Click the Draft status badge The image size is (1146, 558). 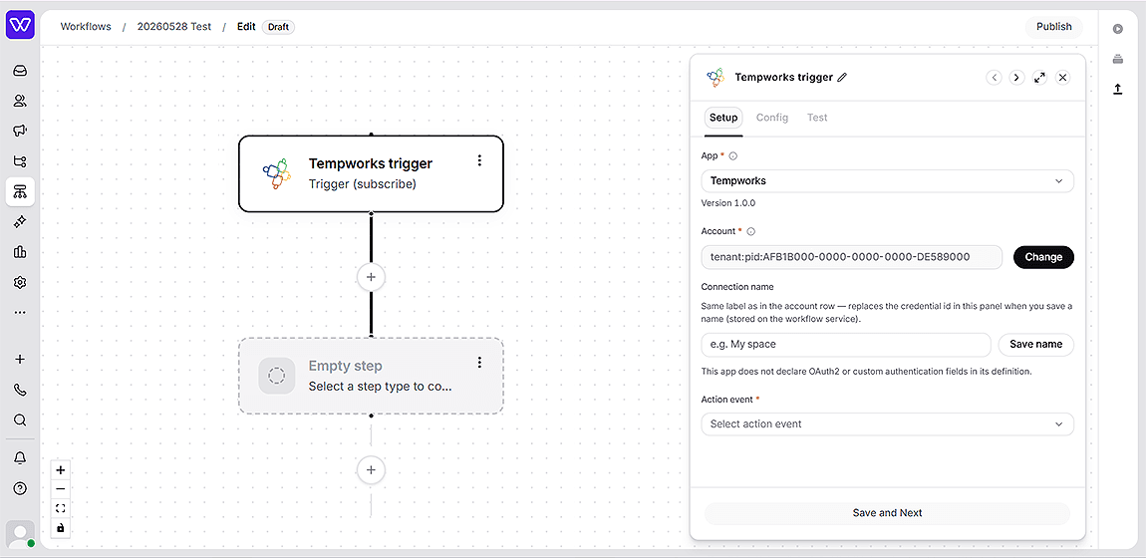click(x=278, y=27)
